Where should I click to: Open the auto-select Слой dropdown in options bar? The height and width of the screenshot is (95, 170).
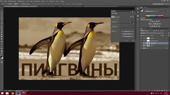[16, 4]
